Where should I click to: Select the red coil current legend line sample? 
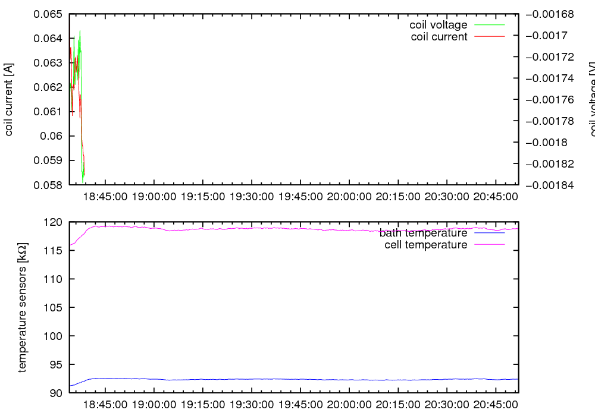pyautogui.click(x=489, y=37)
